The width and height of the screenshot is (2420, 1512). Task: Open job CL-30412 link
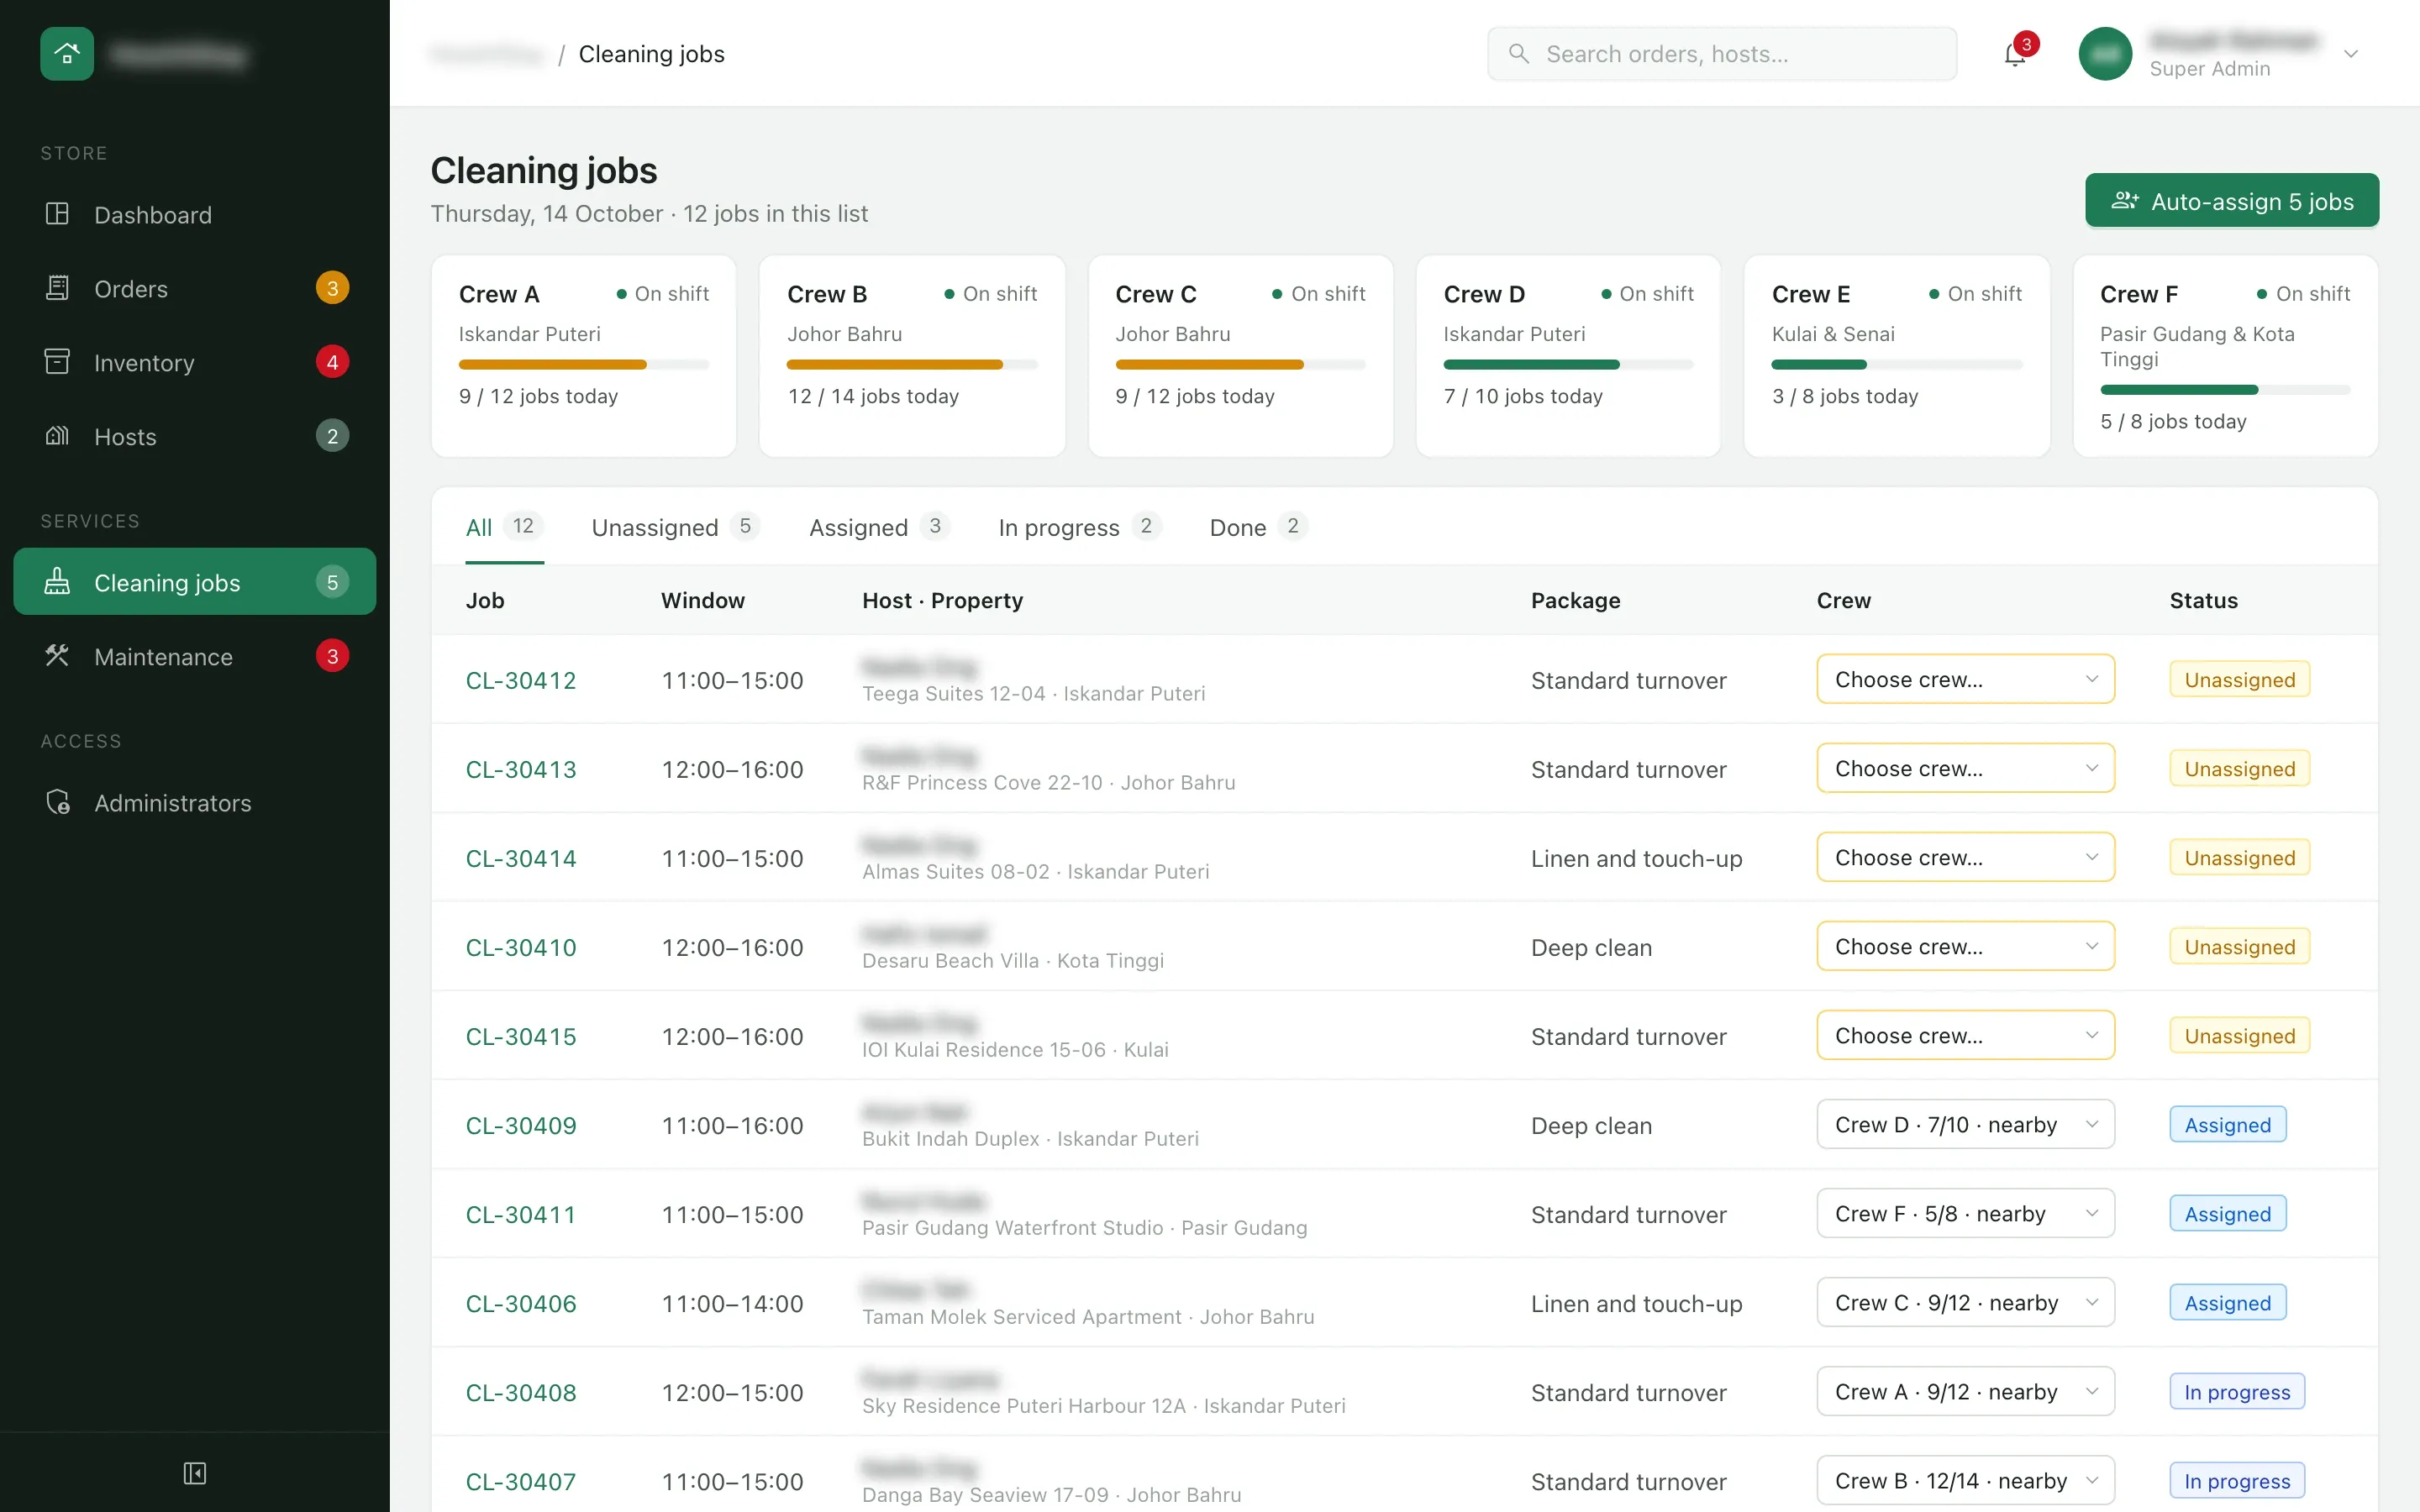[521, 680]
